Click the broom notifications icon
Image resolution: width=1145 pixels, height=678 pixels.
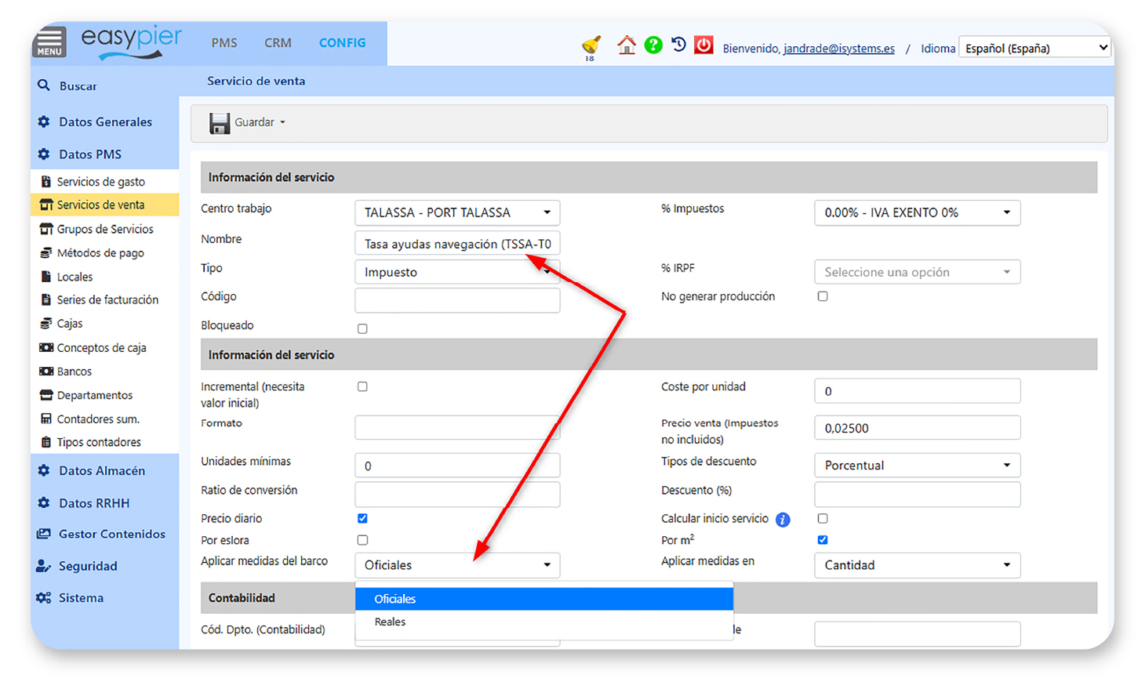click(x=591, y=45)
